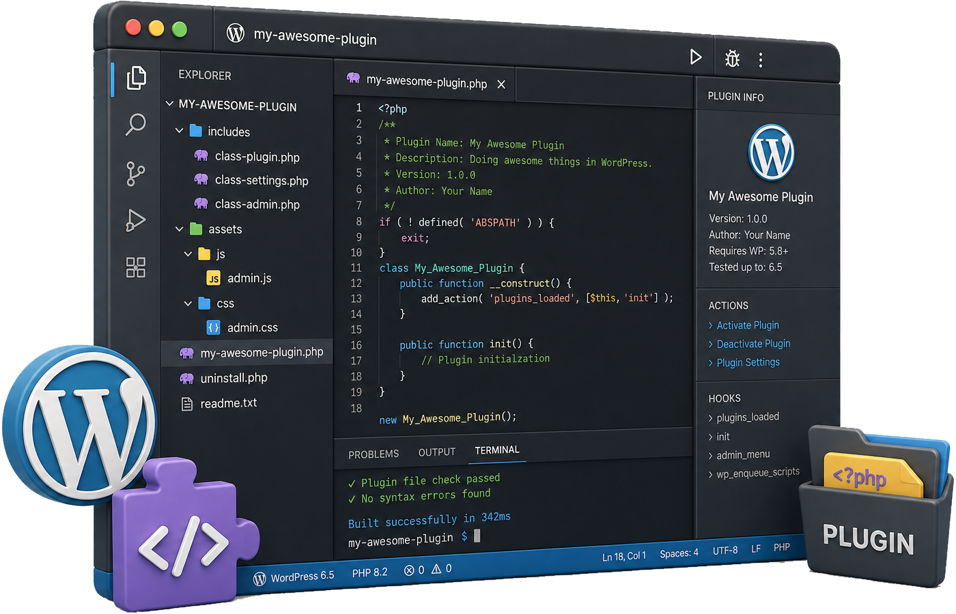956x614 pixels.
Task: Click editor line number 11
Action: pos(356,268)
